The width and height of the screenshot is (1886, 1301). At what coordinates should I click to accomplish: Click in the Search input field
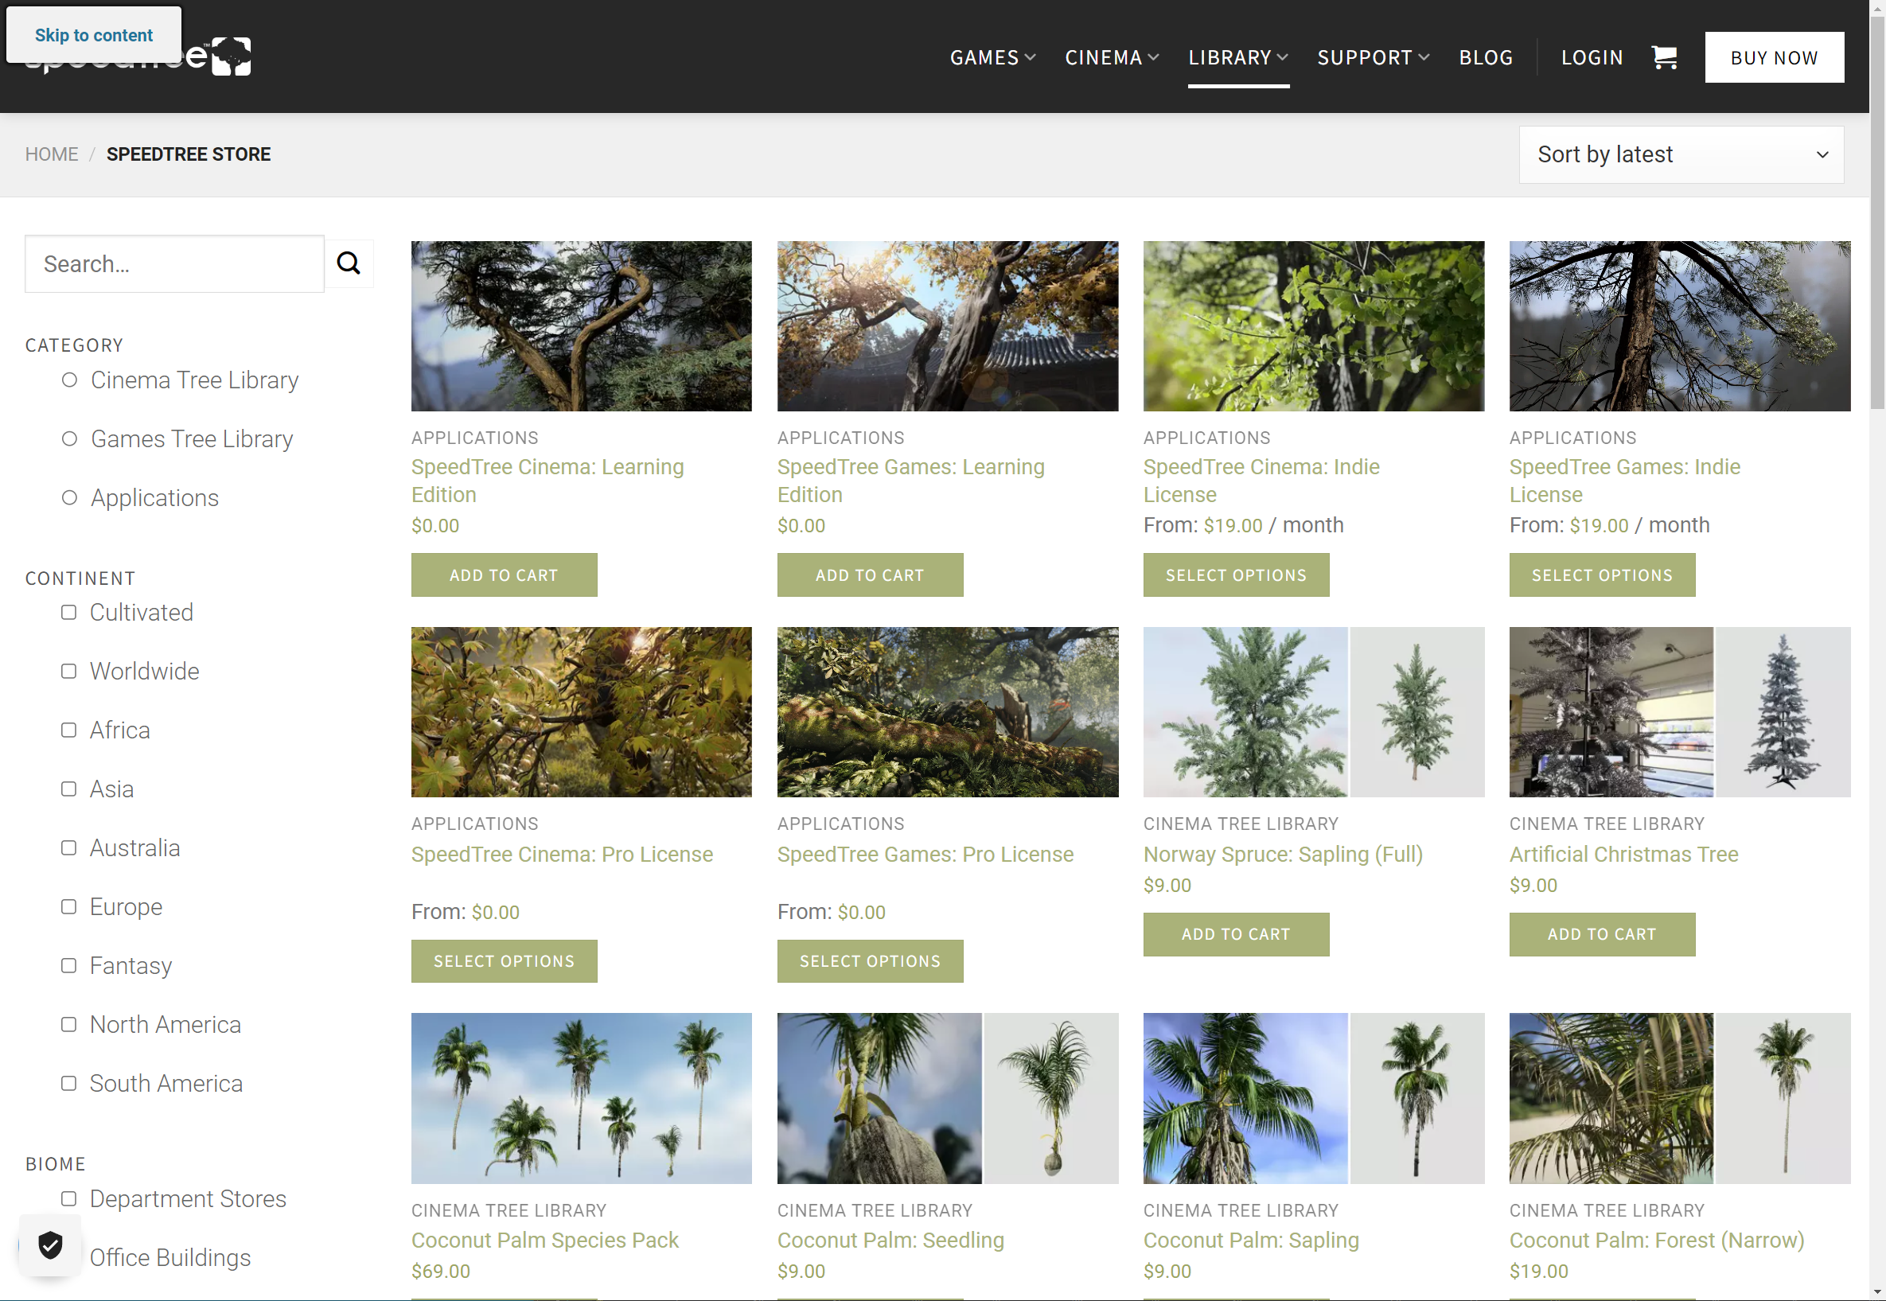coord(174,264)
